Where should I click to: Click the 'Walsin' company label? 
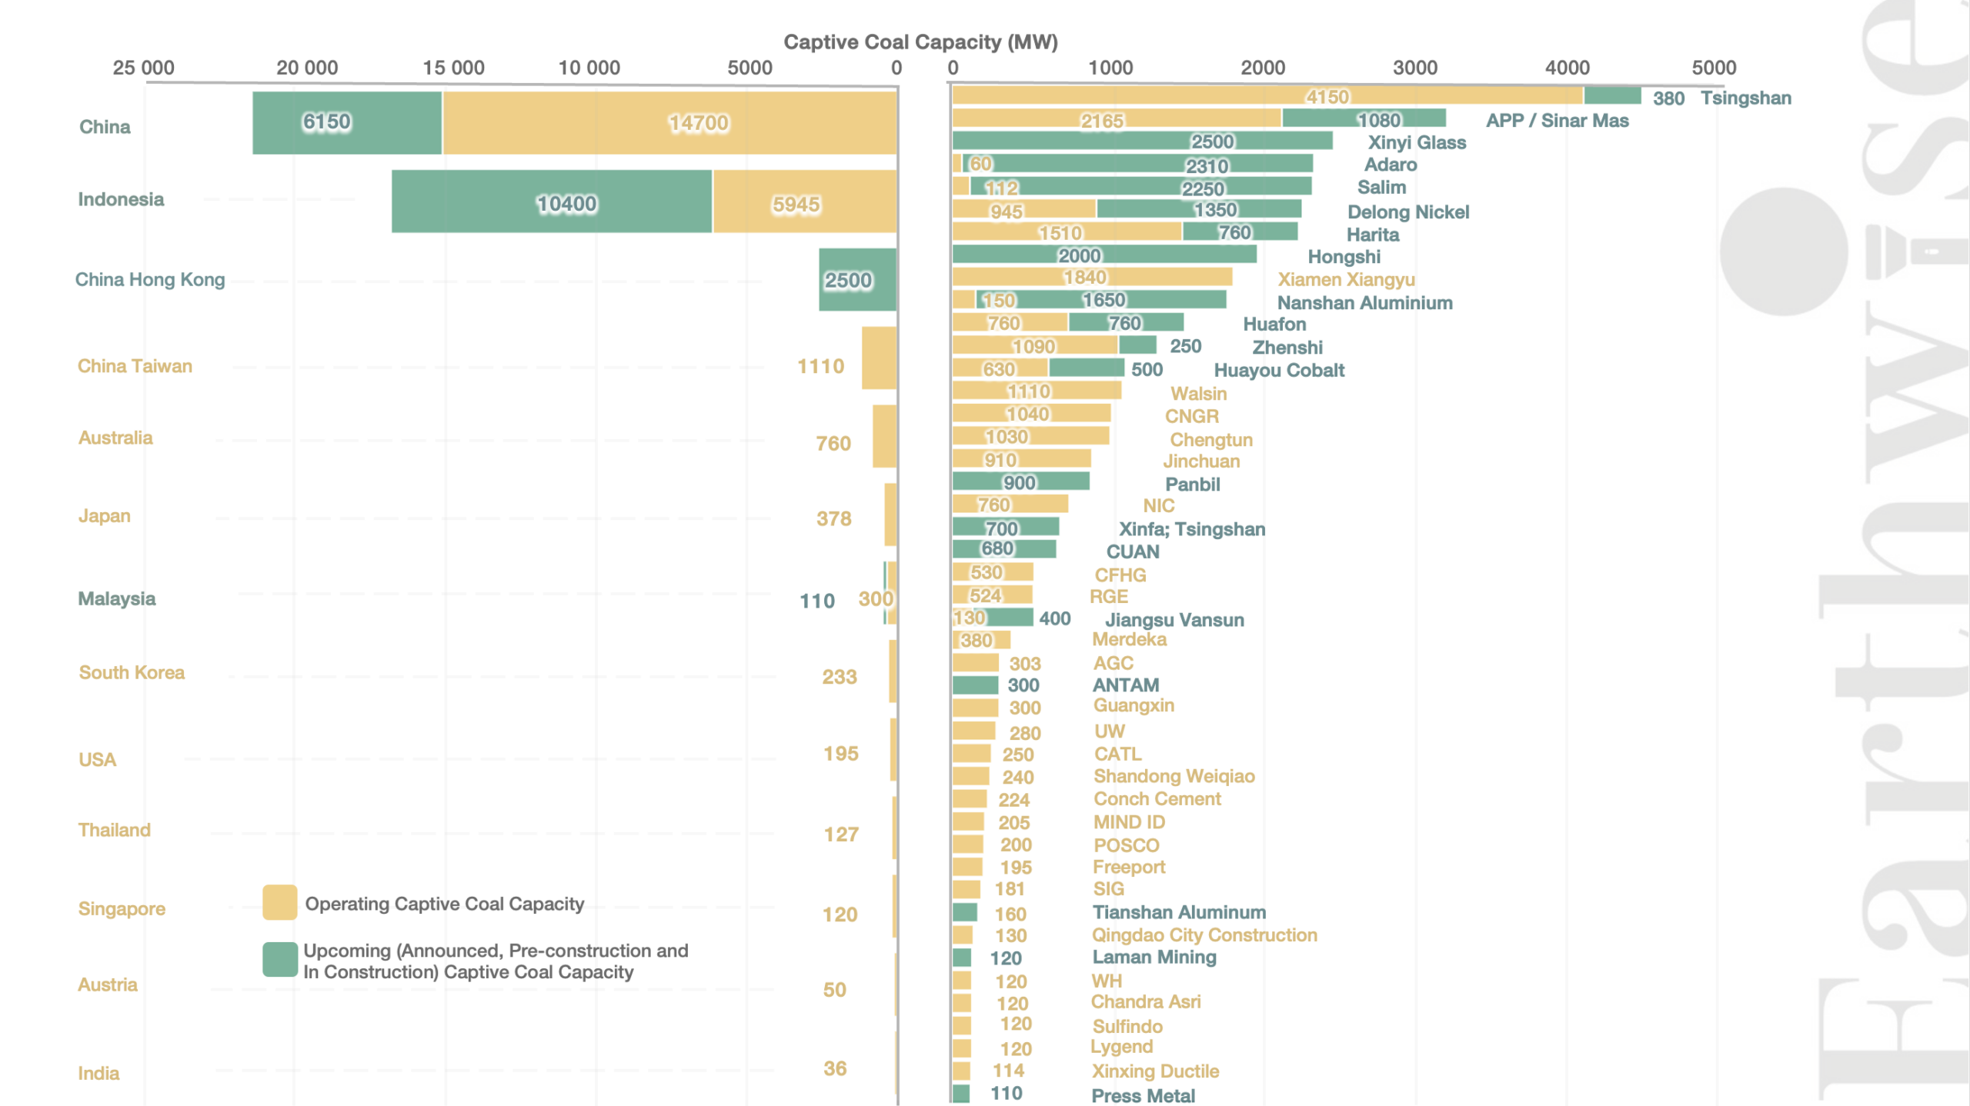[1198, 393]
